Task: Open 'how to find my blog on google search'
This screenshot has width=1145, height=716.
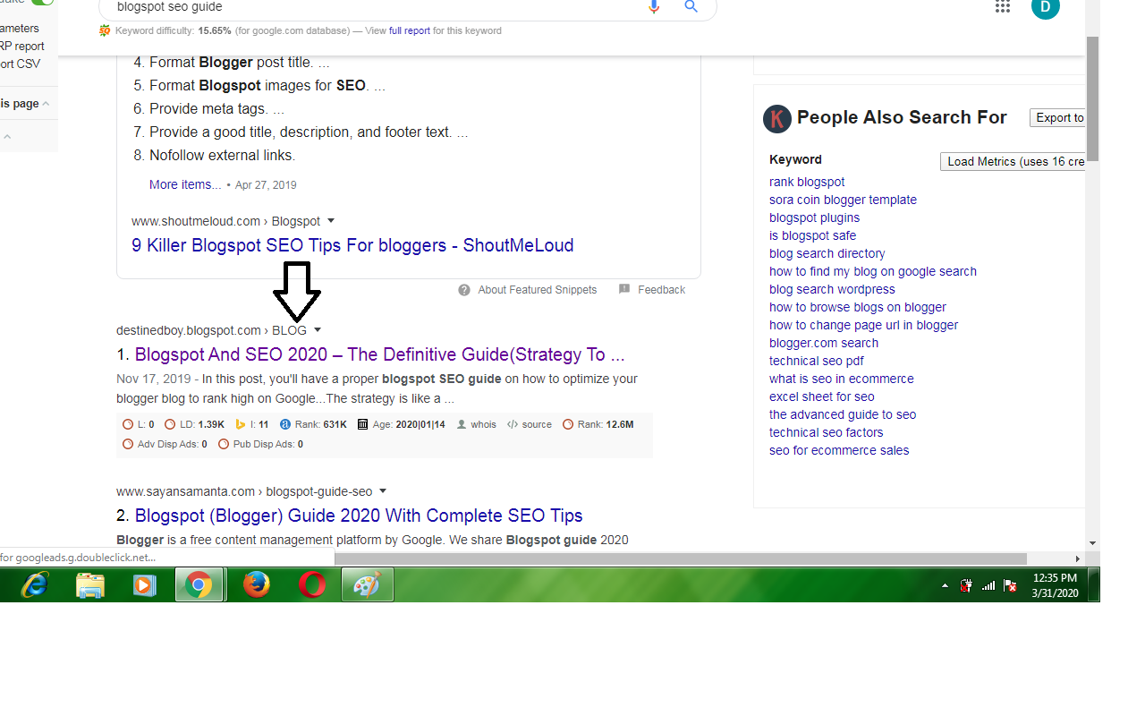Action: coord(873,271)
